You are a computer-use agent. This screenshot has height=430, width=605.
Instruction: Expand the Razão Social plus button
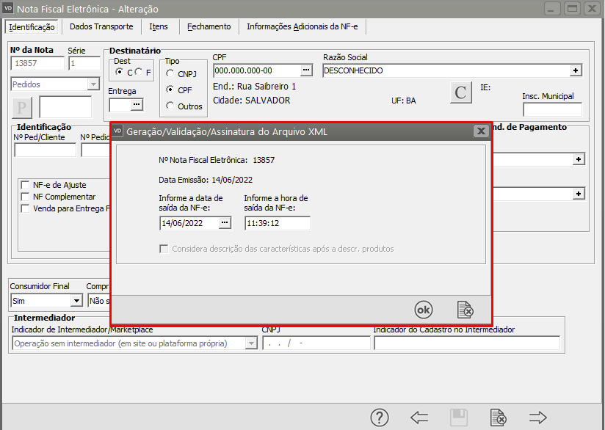576,70
